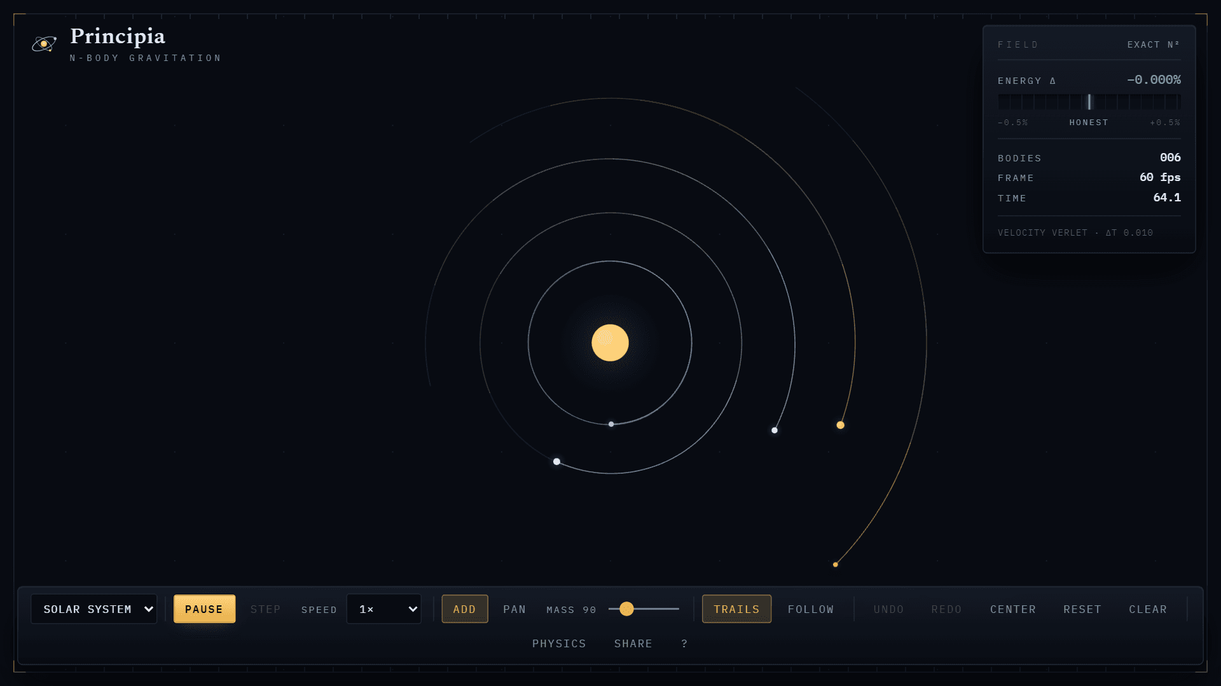Click the Velocity Verlet integrator text
This screenshot has height=686, width=1221.
coord(1075,232)
